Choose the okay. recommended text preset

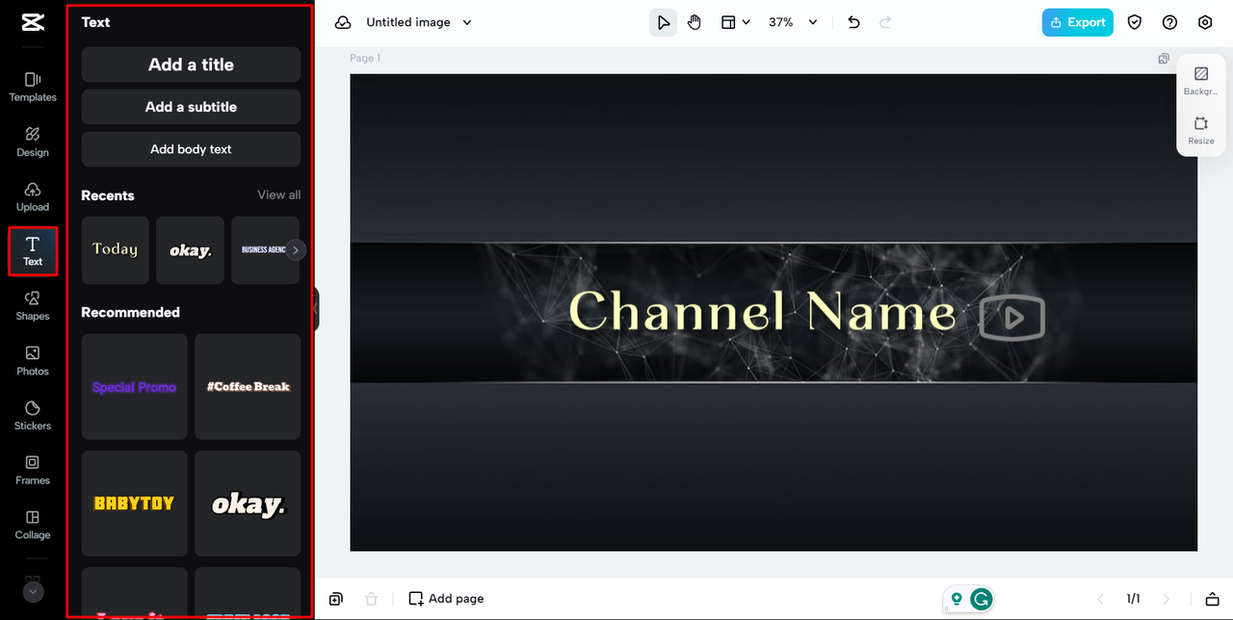(248, 504)
